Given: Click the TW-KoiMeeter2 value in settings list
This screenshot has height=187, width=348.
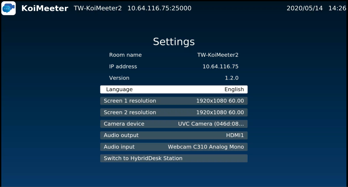Looking at the screenshot, I should point(218,55).
